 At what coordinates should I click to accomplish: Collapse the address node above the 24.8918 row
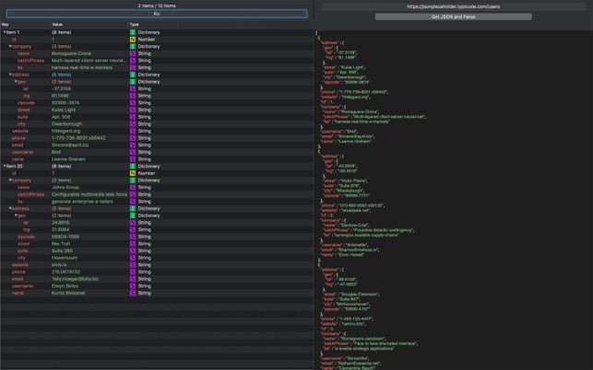(10, 208)
